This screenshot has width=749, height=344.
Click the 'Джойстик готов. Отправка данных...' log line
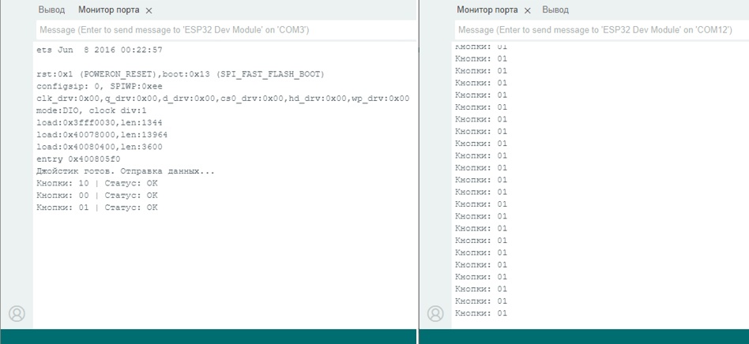coord(126,171)
